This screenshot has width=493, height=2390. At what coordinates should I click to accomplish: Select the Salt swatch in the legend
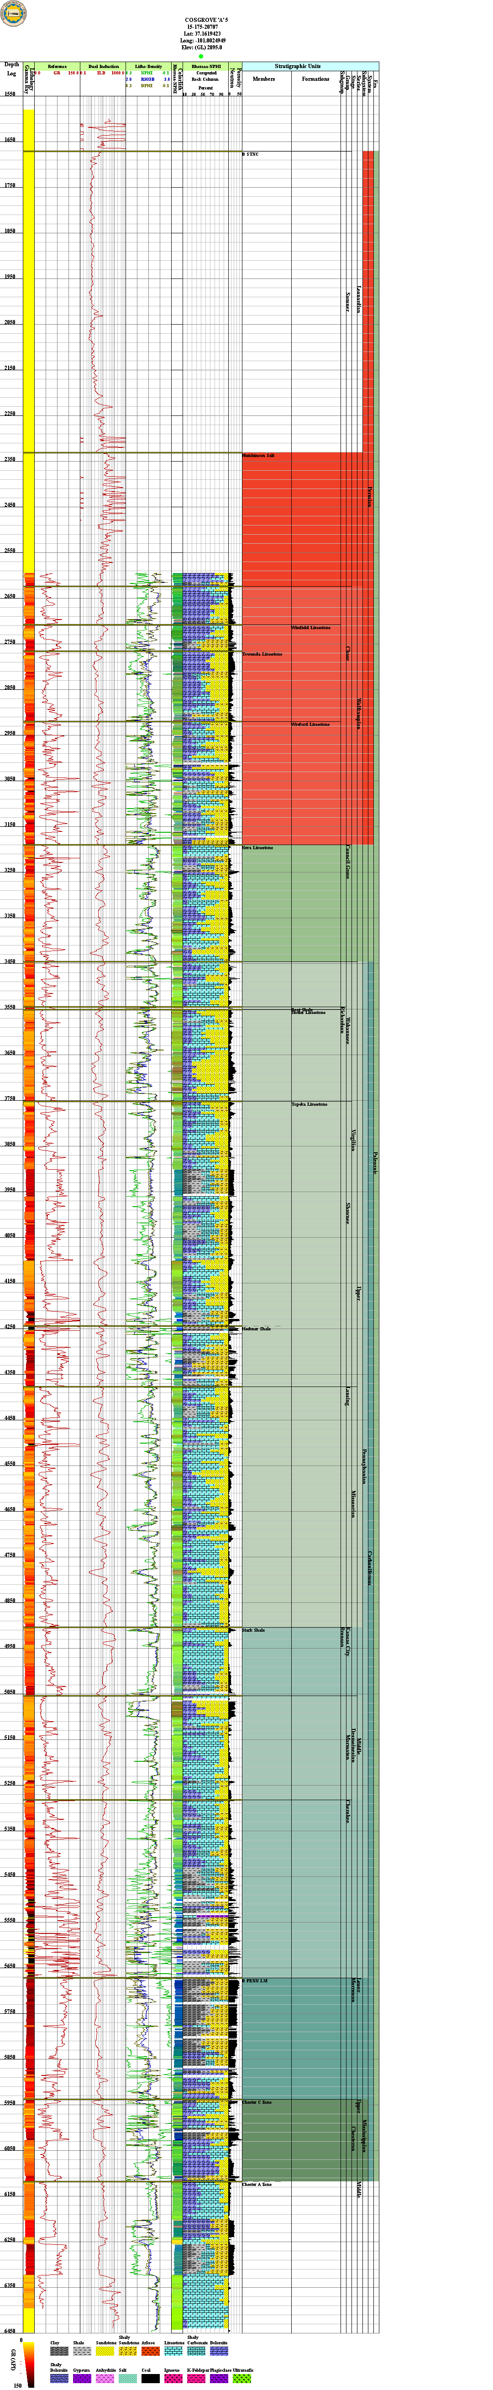[x=127, y=2379]
